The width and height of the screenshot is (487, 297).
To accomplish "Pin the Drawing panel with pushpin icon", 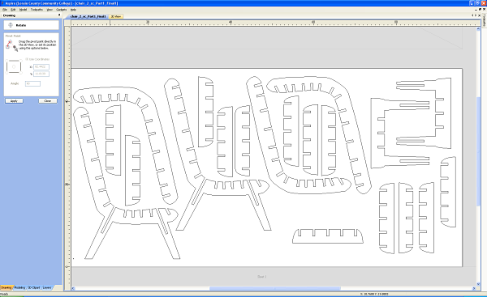I will point(59,15).
